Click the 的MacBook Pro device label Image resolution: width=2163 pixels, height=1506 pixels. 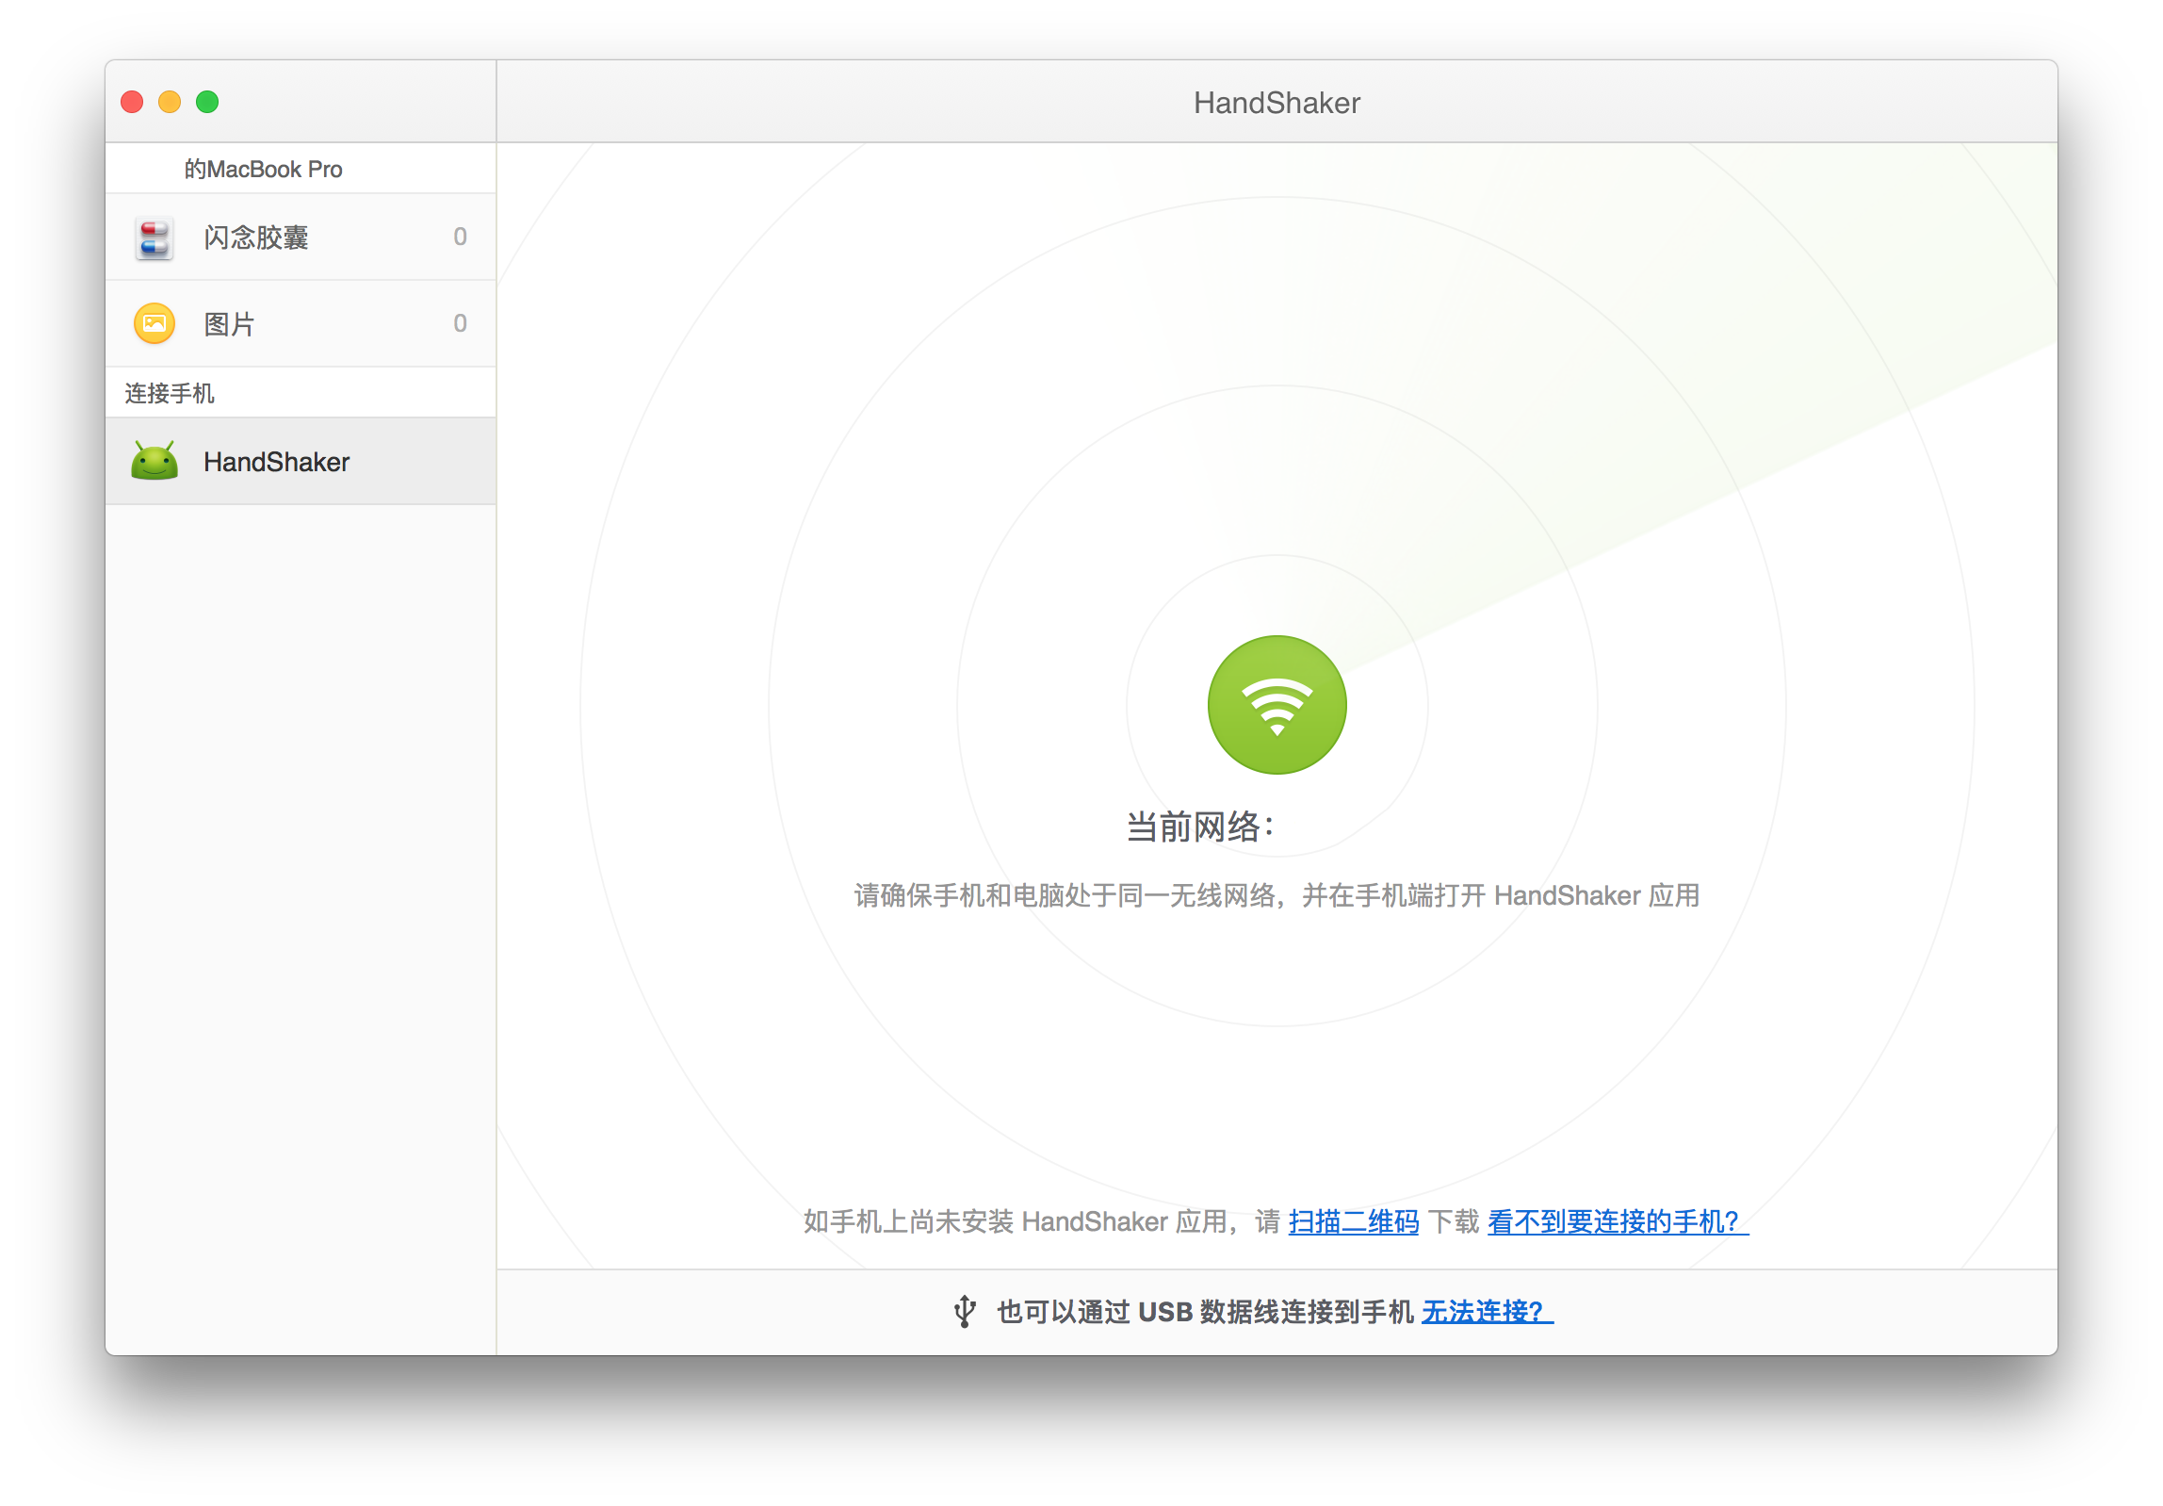(x=264, y=169)
